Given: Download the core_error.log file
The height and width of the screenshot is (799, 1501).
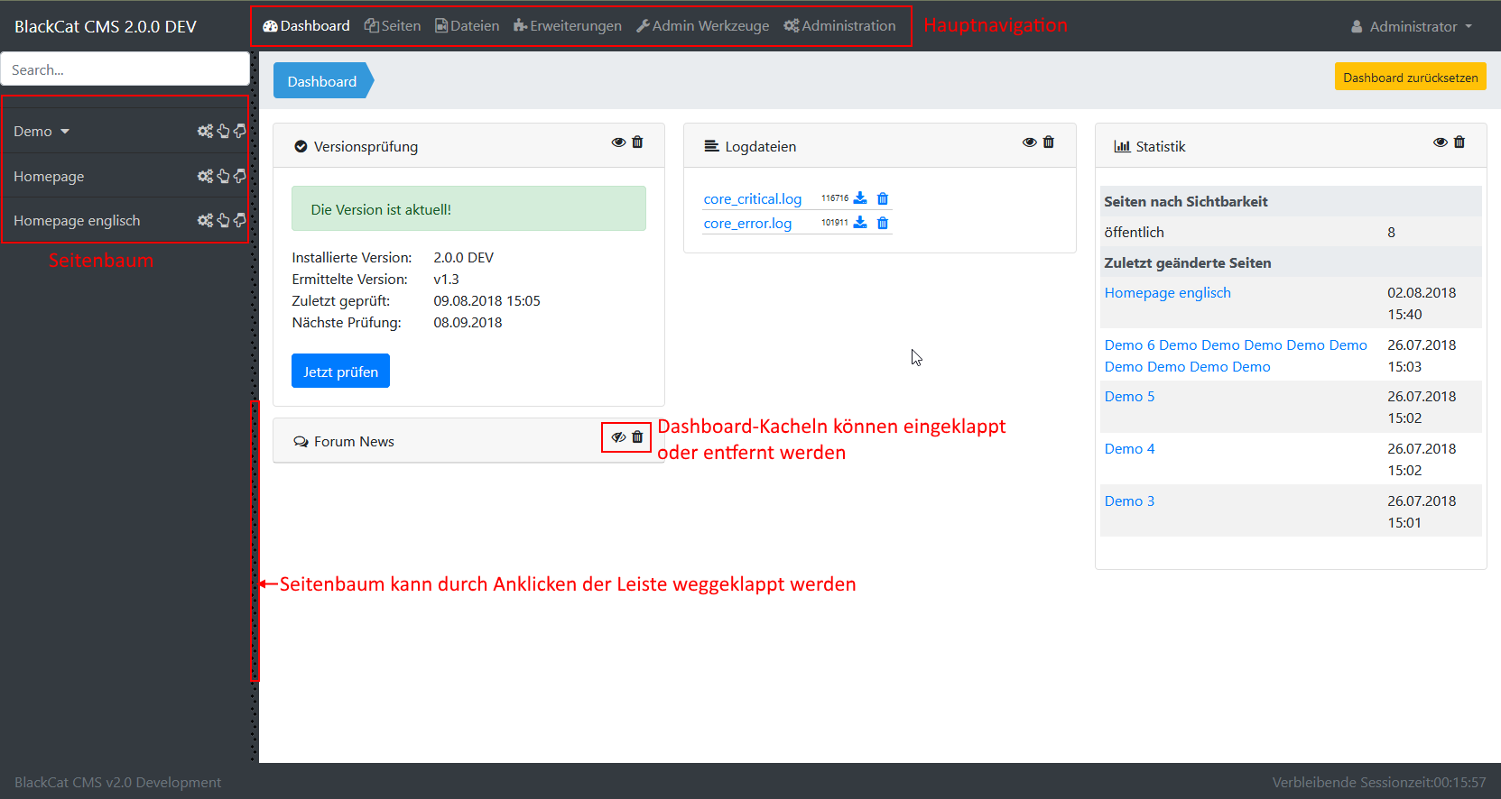Looking at the screenshot, I should pos(860,223).
